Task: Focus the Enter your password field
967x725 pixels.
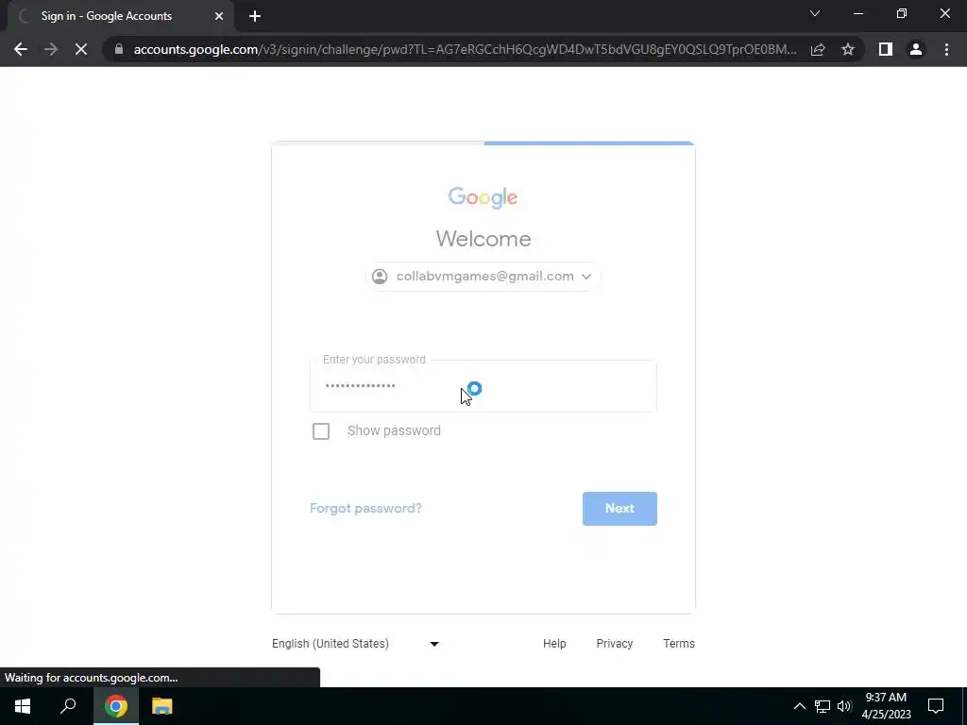Action: coord(483,386)
